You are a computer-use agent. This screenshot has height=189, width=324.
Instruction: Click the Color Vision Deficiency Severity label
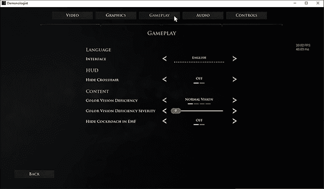tap(120, 111)
